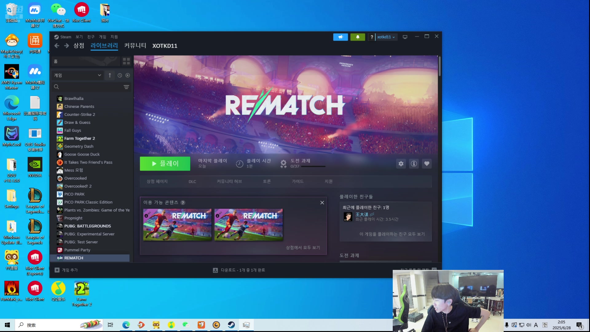Viewport: 590px width, 332px height.
Task: Switch to the 라이브러리 tab
Action: 104,45
